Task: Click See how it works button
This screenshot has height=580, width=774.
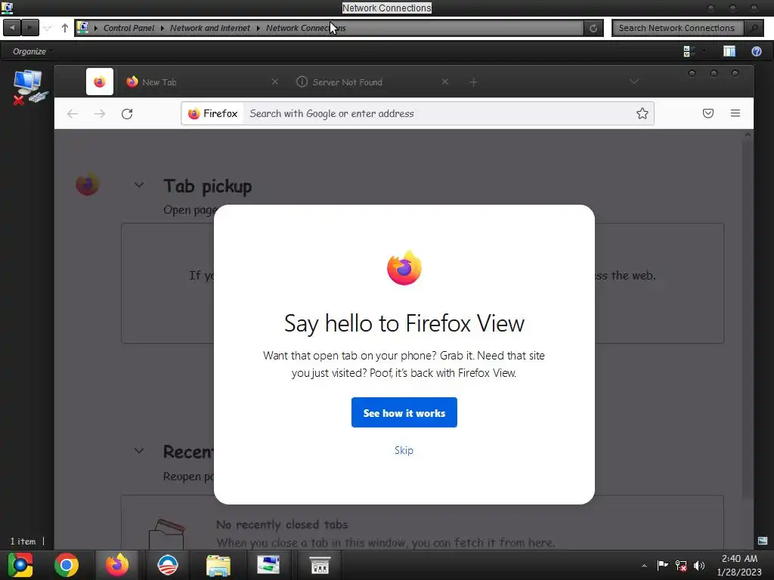Action: [404, 413]
